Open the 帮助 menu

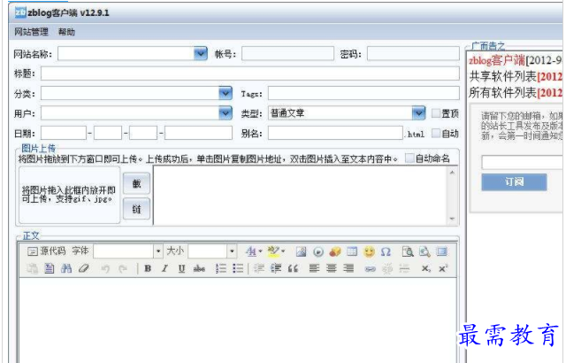[x=66, y=32]
